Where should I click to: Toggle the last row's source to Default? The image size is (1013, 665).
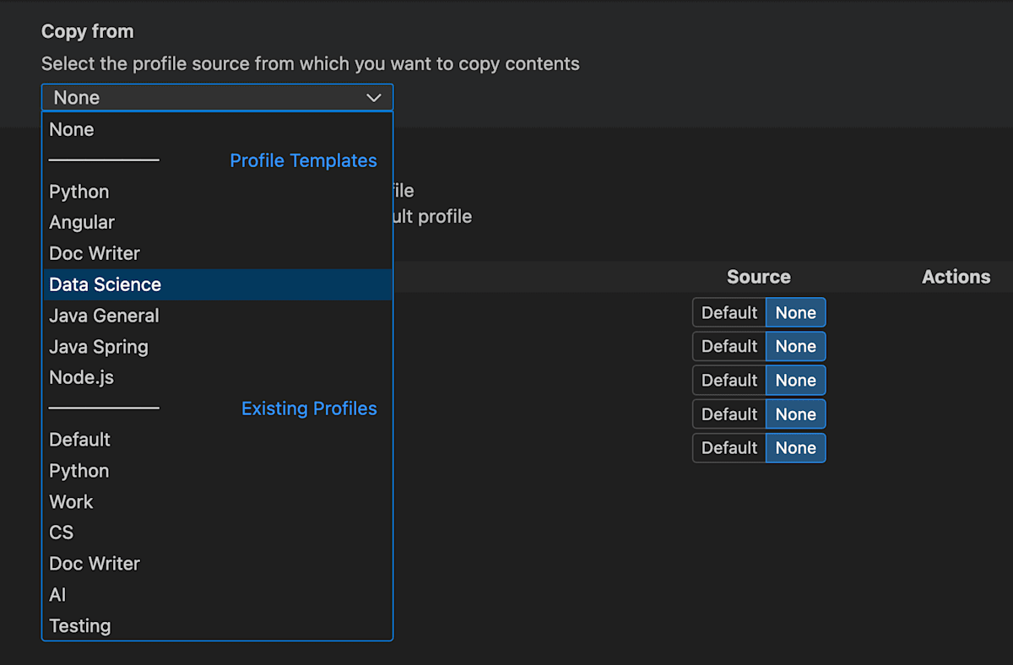[x=729, y=447]
